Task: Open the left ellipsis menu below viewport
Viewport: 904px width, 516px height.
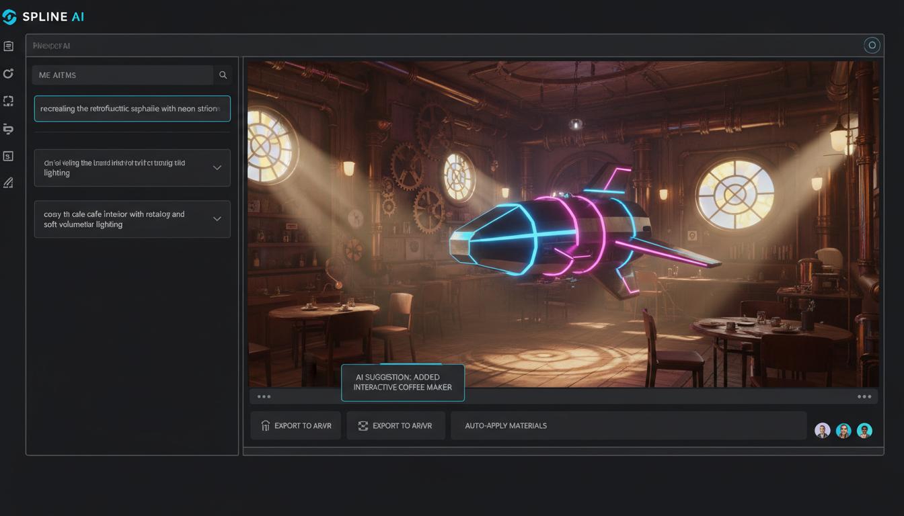Action: (264, 396)
